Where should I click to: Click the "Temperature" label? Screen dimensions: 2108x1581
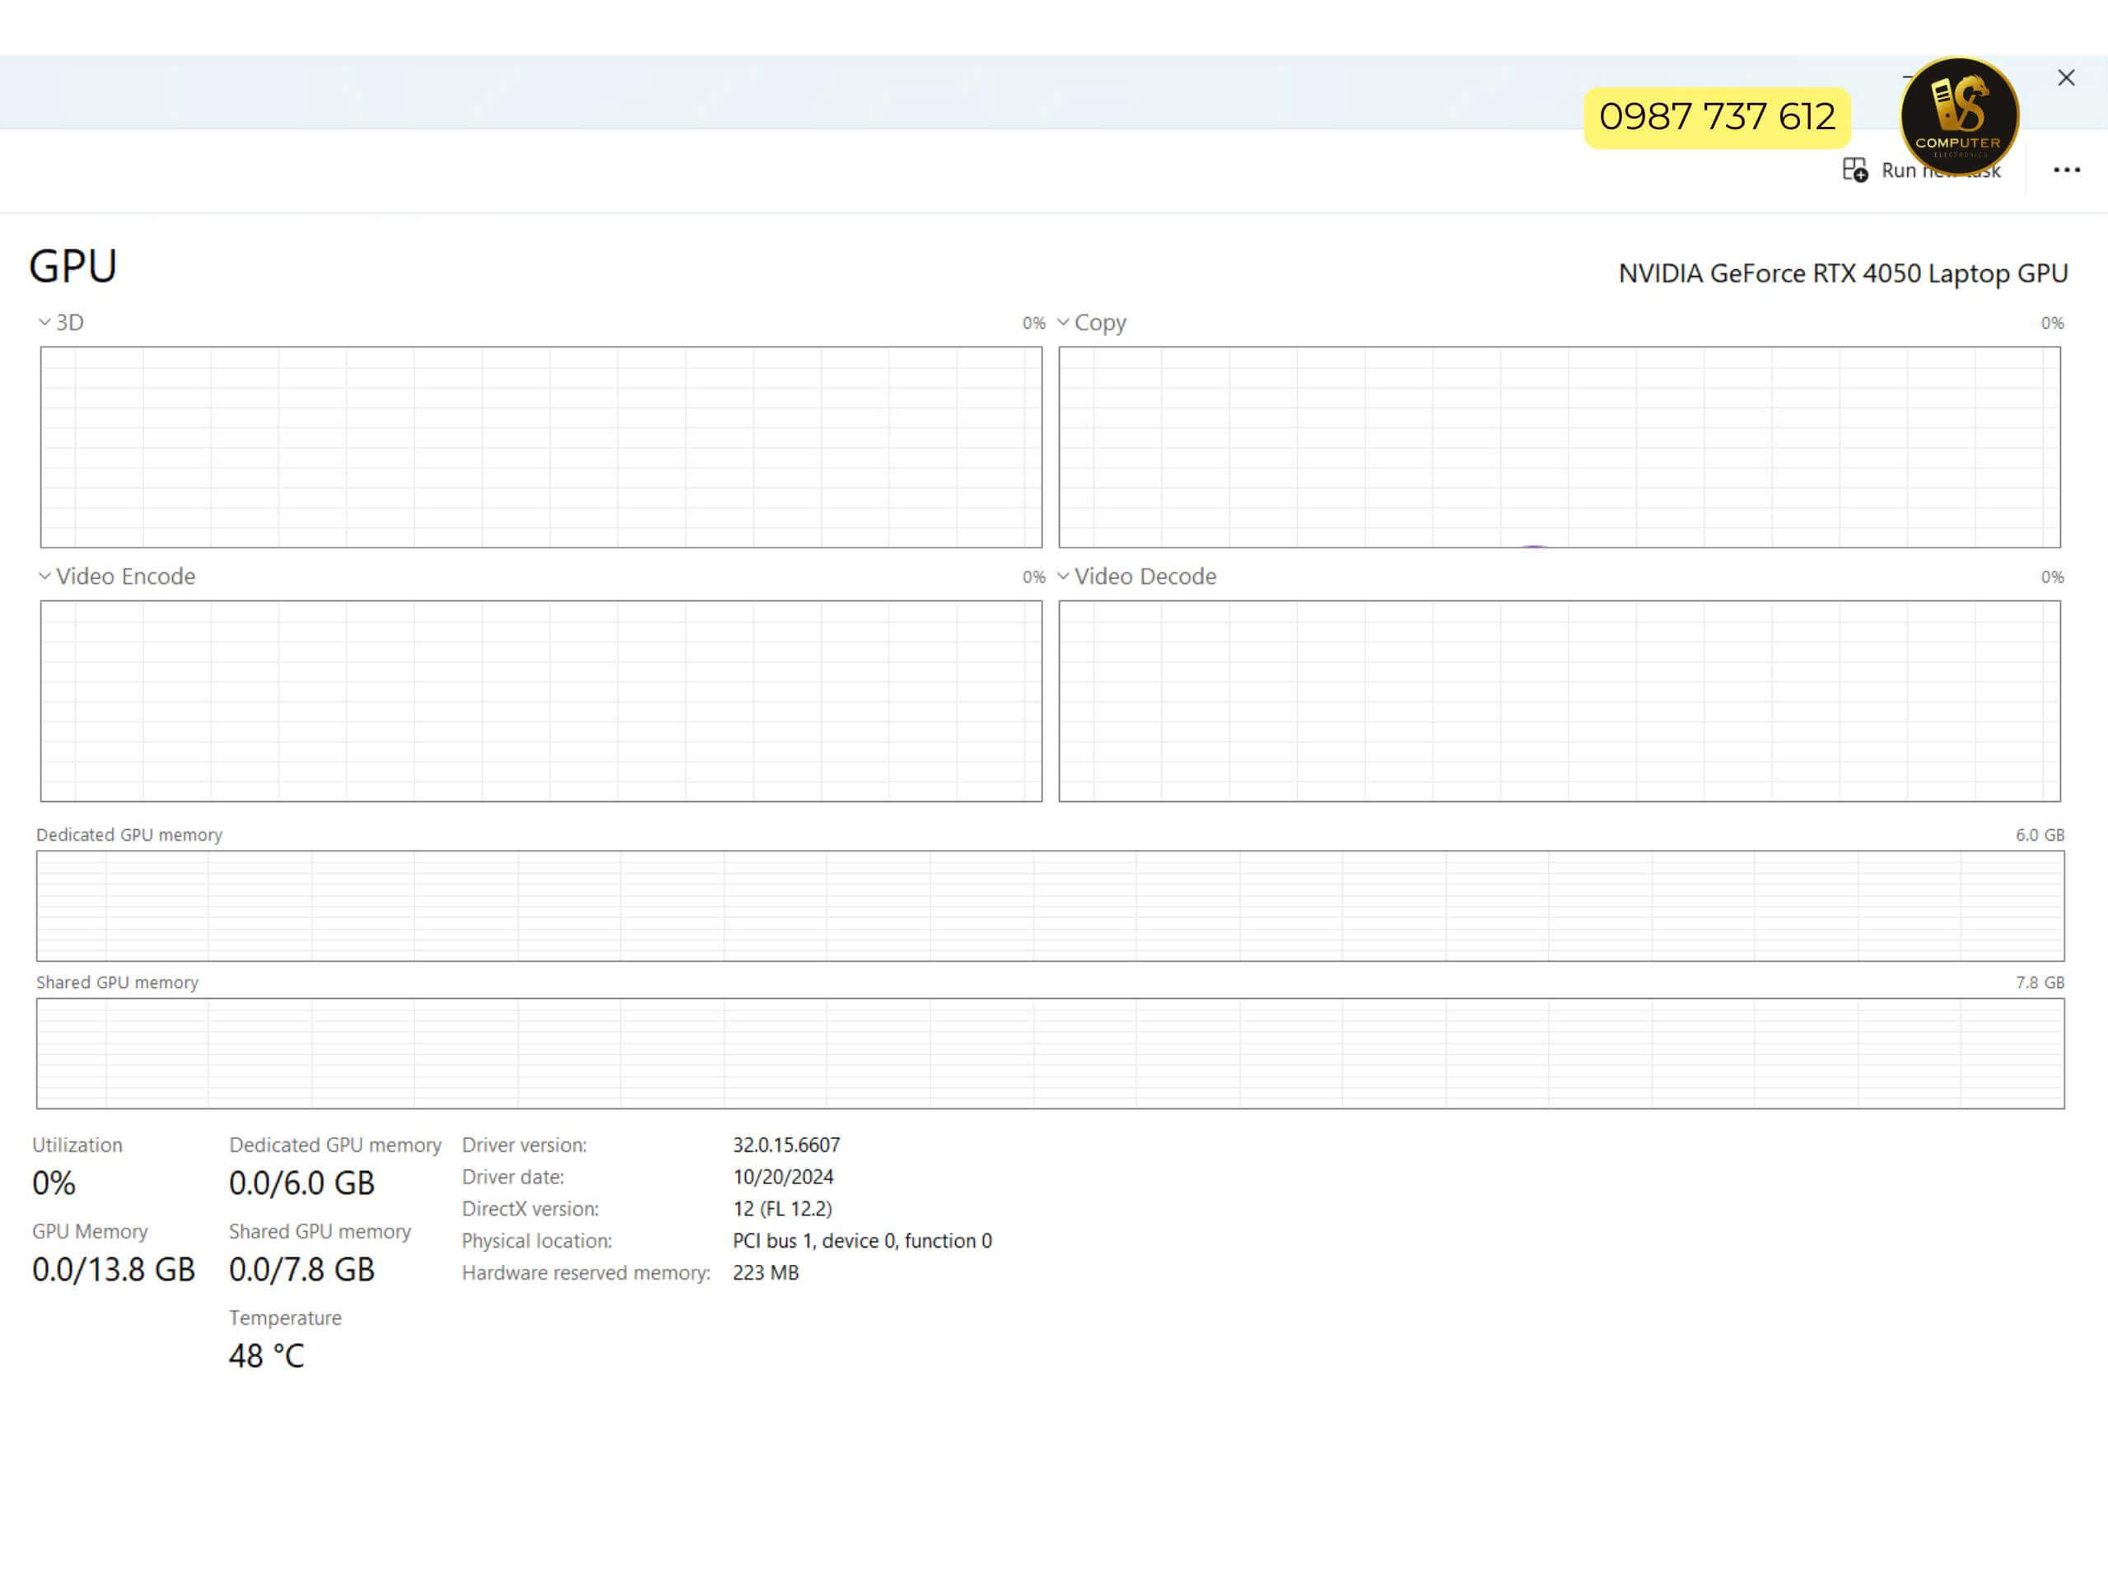click(285, 1318)
